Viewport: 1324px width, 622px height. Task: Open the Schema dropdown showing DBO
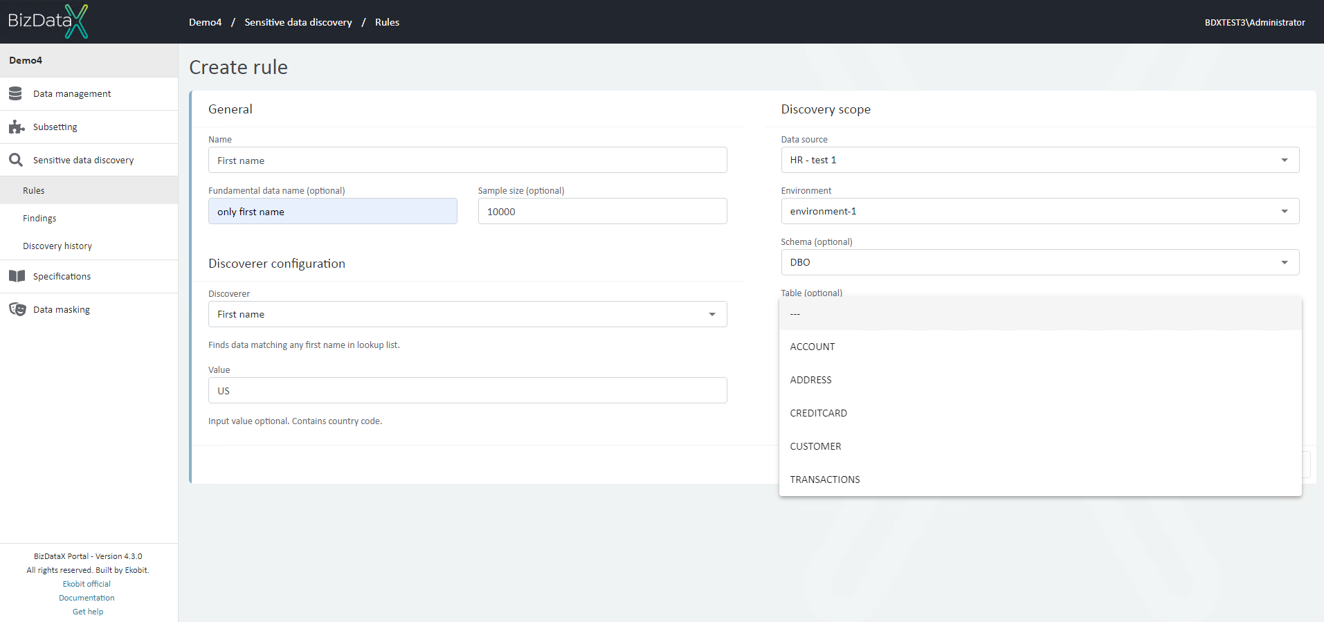coord(1040,262)
